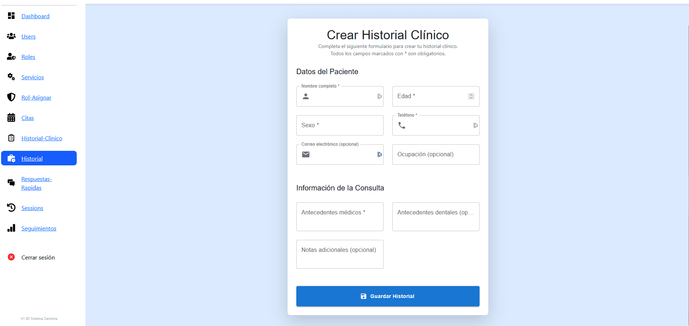Click the Cerrar sesión text
The width and height of the screenshot is (689, 326).
(38, 257)
